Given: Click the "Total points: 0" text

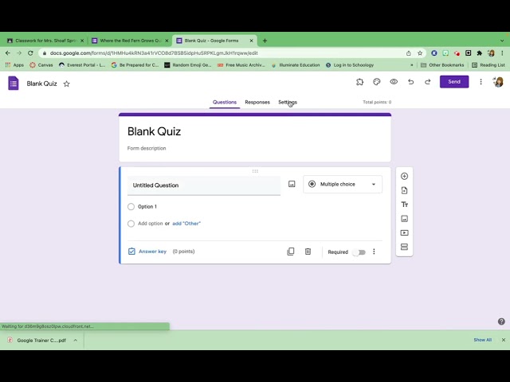Looking at the screenshot, I should 377,102.
